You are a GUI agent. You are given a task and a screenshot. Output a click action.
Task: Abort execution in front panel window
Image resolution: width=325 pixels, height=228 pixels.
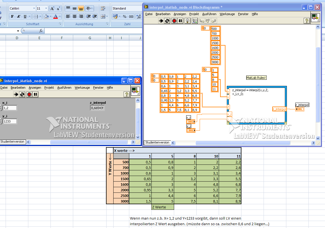pos(29,94)
